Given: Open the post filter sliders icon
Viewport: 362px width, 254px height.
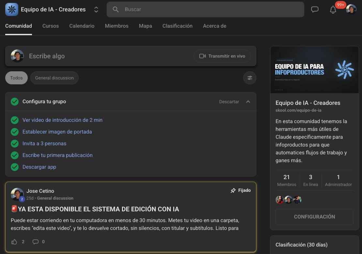Looking at the screenshot, I should tap(250, 78).
